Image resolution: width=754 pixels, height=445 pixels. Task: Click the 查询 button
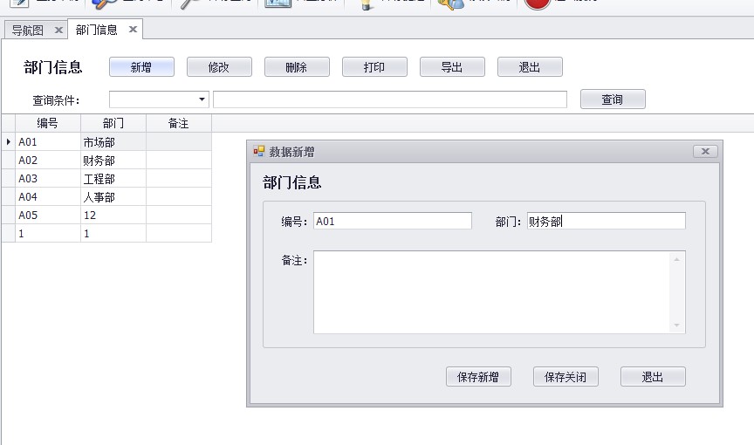pos(613,99)
